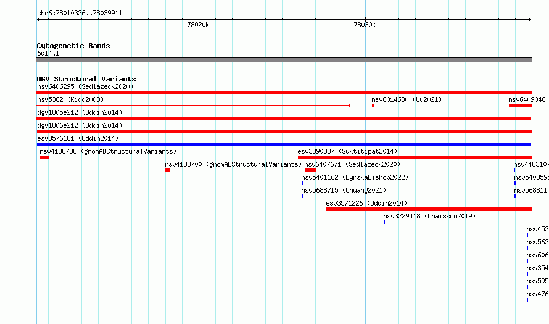The width and height of the screenshot is (549, 324).
Task: Open the DGV Structural Variants track title
Action: coord(86,79)
